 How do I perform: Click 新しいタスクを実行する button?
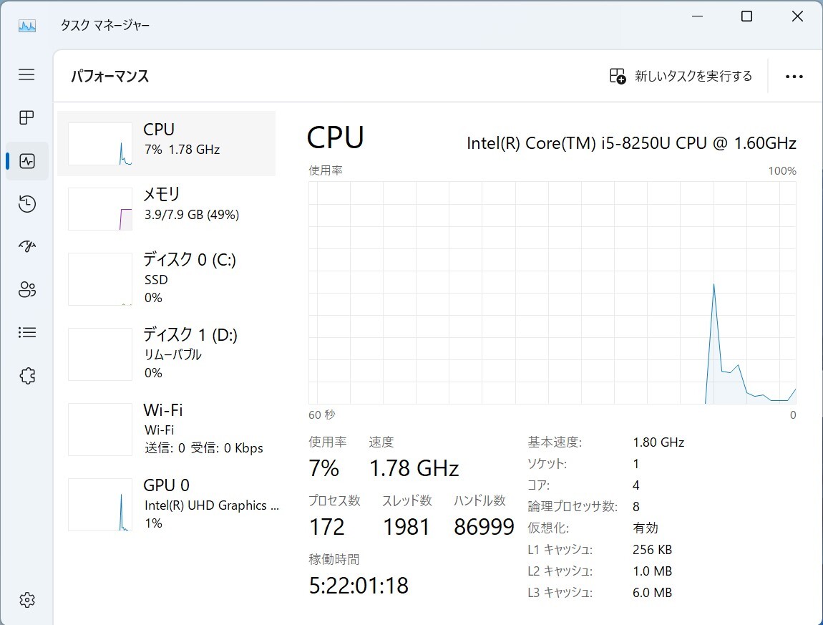[680, 77]
